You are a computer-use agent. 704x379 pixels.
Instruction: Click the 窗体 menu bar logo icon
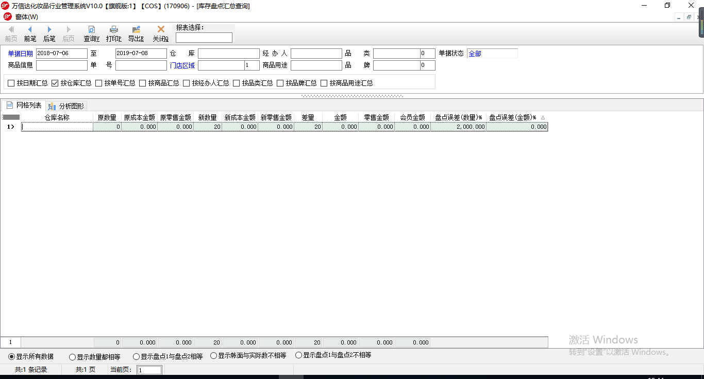click(7, 16)
